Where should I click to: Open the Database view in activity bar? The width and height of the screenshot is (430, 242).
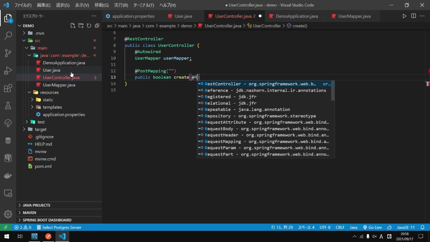point(8,140)
